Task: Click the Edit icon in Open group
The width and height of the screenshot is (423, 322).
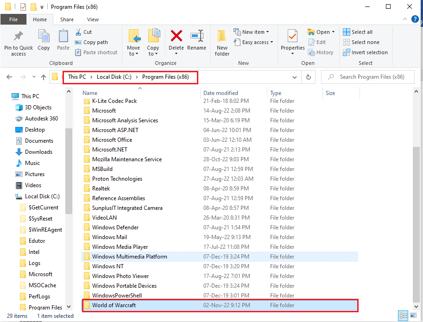Action: click(311, 42)
